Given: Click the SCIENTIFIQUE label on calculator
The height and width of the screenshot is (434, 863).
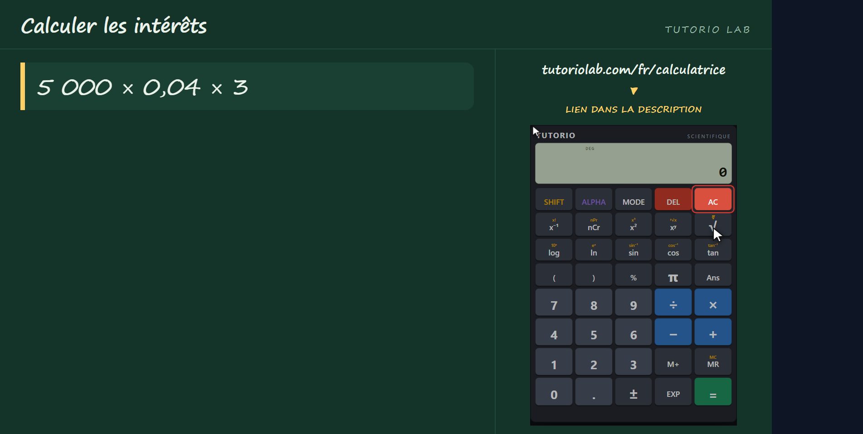Looking at the screenshot, I should (709, 136).
